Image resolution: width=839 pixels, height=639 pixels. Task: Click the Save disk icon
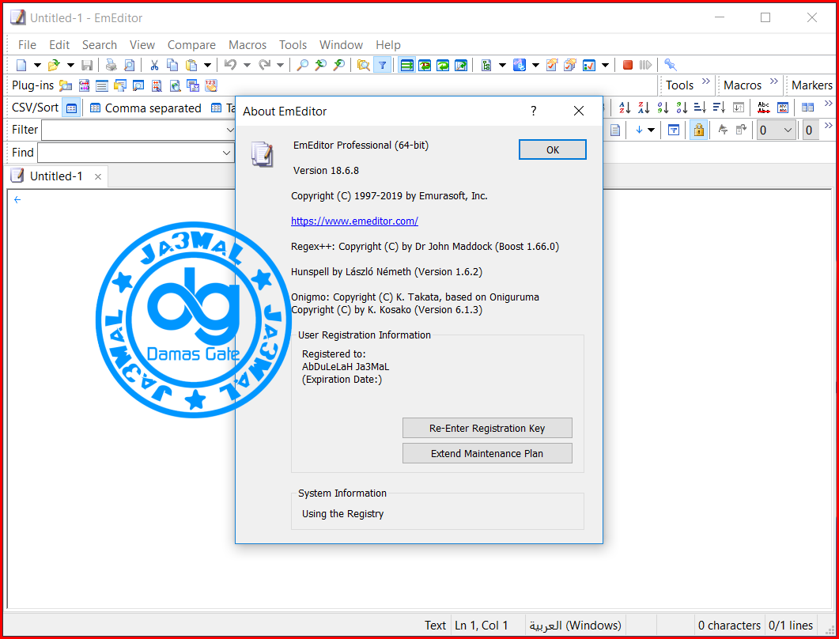point(87,66)
